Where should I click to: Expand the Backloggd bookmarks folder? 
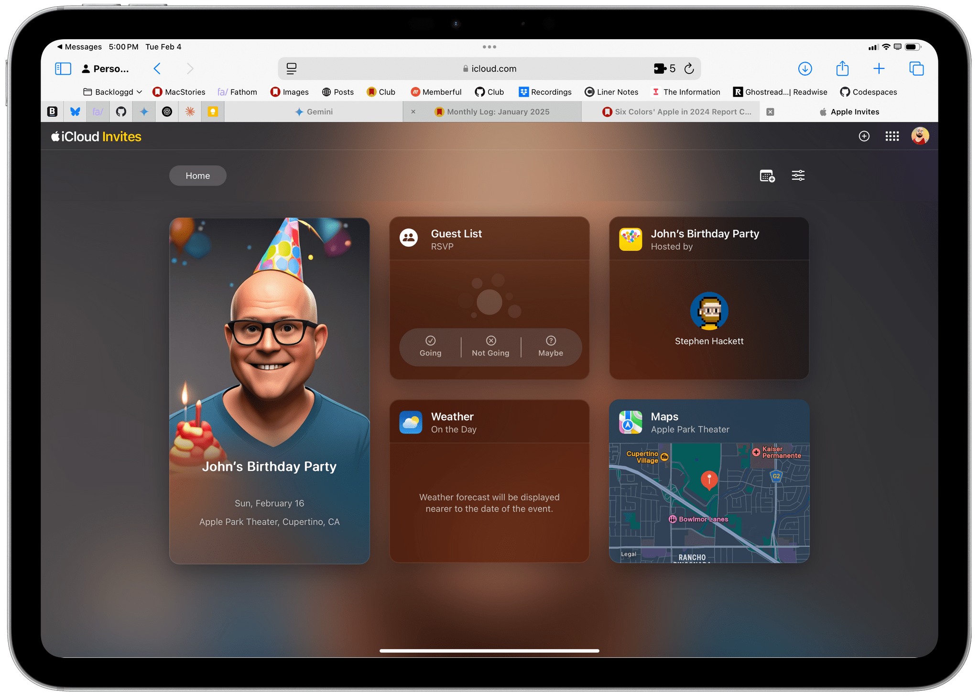pyautogui.click(x=113, y=92)
